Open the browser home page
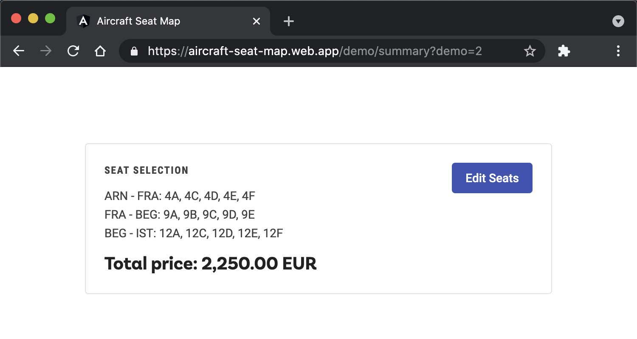 100,51
